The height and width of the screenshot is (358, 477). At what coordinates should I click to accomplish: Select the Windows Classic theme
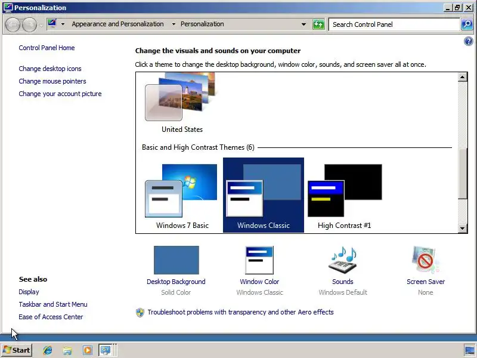tap(264, 195)
